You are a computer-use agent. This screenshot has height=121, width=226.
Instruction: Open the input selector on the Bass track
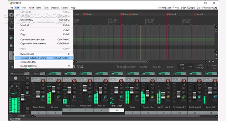click(130, 79)
